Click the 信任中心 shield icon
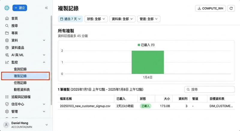The height and width of the screenshot is (131, 240). point(7,104)
